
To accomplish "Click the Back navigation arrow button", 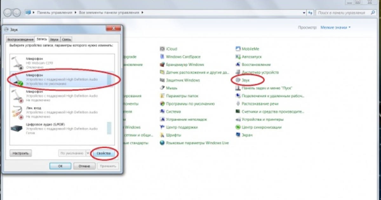I will point(8,13).
